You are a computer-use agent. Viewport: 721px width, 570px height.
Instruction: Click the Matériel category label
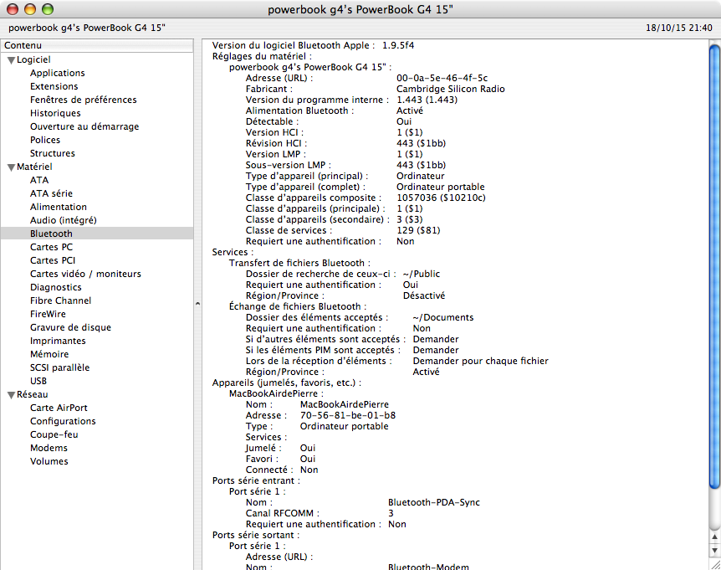coord(34,167)
